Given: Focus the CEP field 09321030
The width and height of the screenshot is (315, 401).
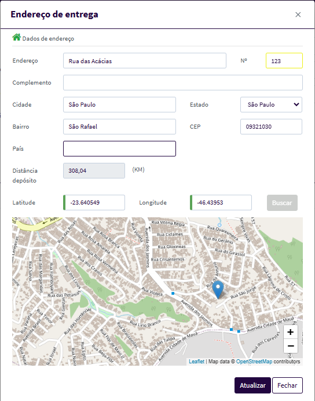Looking at the screenshot, I should click(x=271, y=126).
